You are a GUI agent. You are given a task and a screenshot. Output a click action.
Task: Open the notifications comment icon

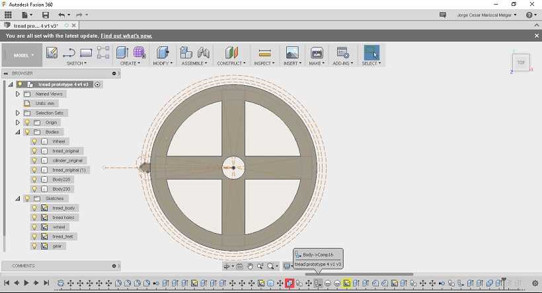(442, 15)
